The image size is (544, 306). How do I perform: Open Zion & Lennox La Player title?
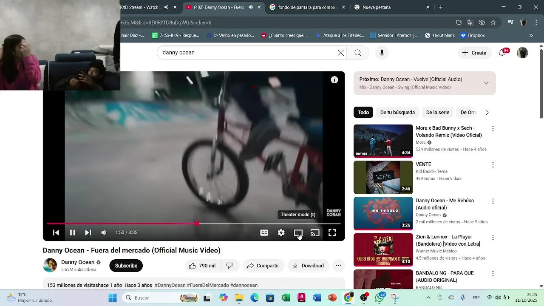pyautogui.click(x=448, y=241)
